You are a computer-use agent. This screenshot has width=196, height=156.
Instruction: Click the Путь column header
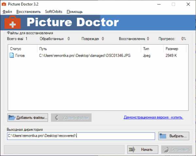pos(89,49)
